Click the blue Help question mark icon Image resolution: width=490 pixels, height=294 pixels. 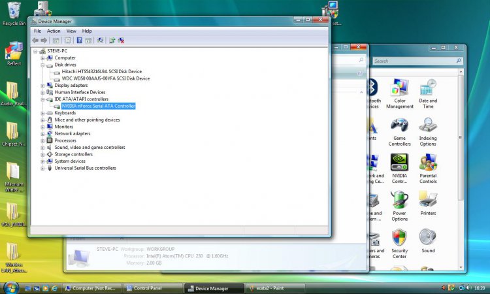79,41
